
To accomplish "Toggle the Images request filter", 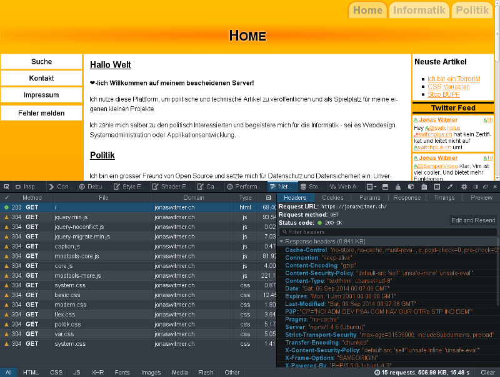I will [151, 372].
